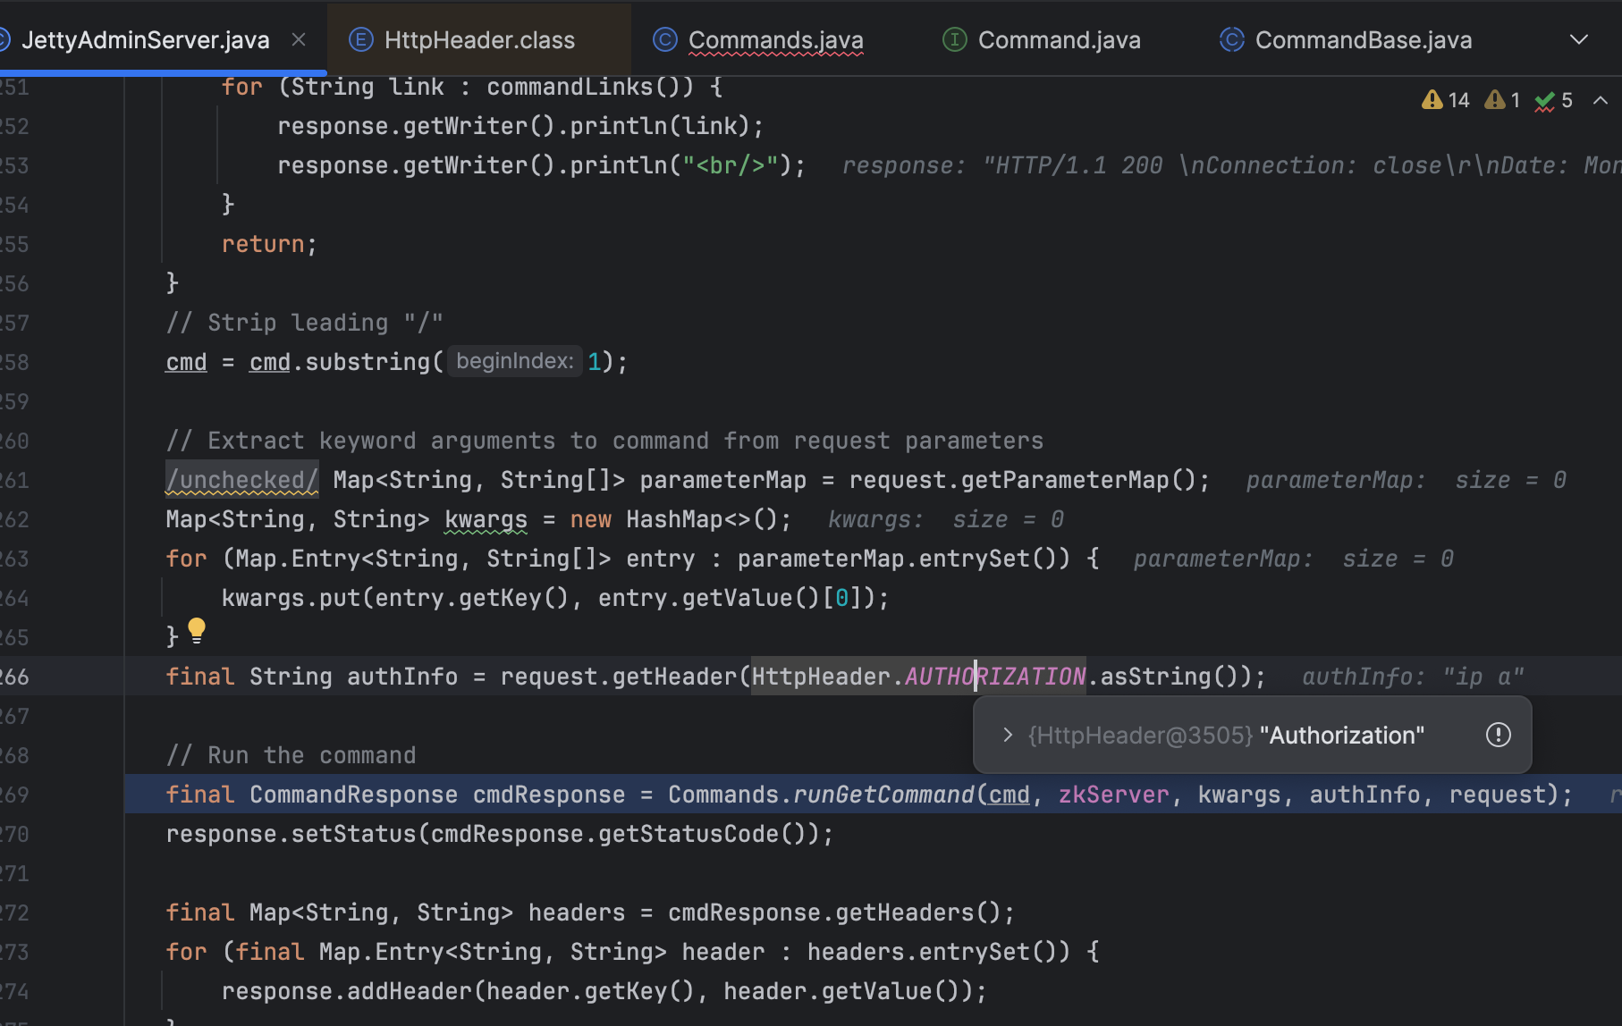This screenshot has width=1622, height=1026.
Task: Click the 5 typos indicator
Action: coord(1553,100)
